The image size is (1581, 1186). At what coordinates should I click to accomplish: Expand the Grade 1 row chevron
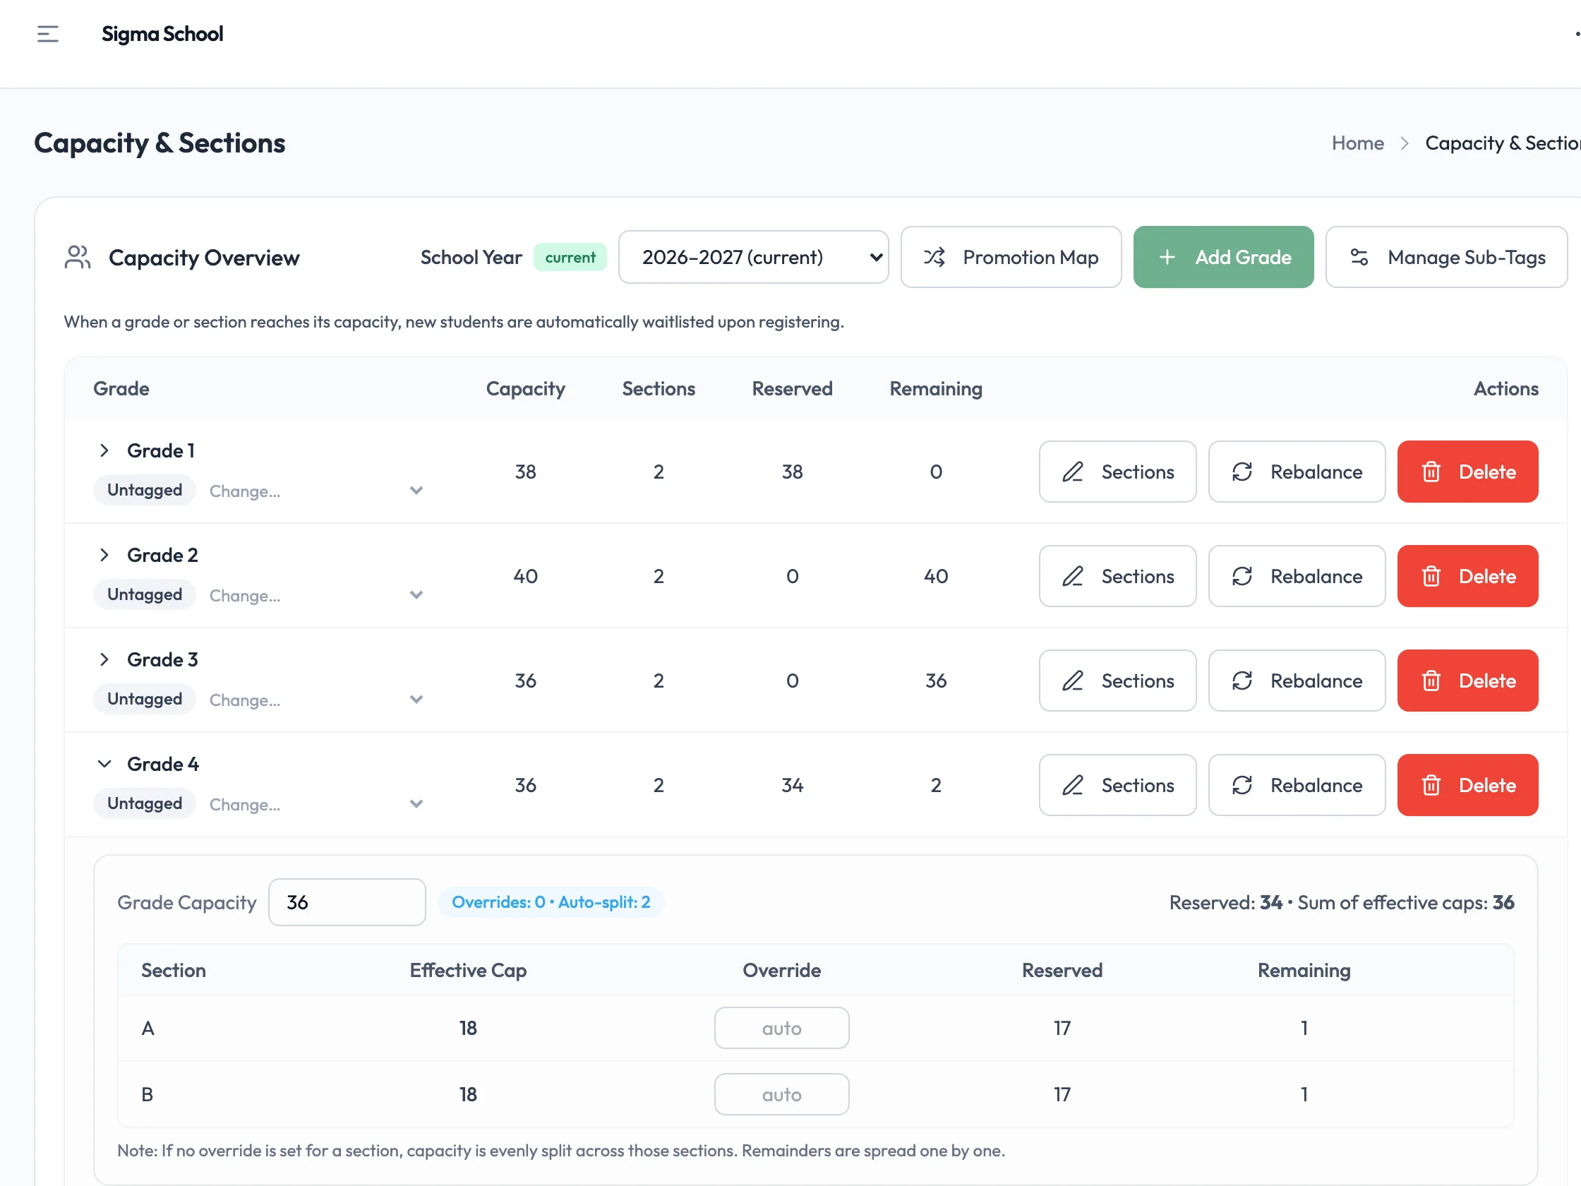(x=104, y=450)
